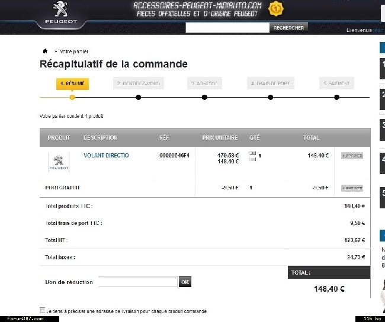Select step 1 Résumé tab
This screenshot has width=385, height=322.
(x=72, y=84)
